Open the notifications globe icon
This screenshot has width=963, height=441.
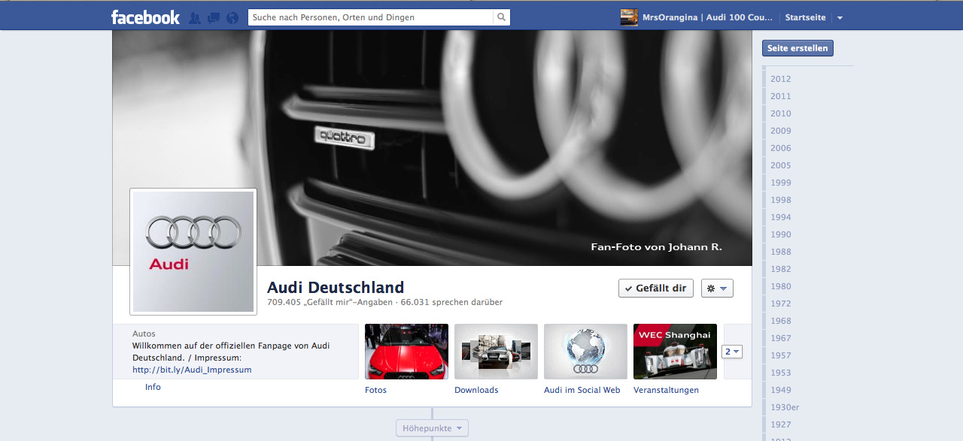(x=232, y=18)
